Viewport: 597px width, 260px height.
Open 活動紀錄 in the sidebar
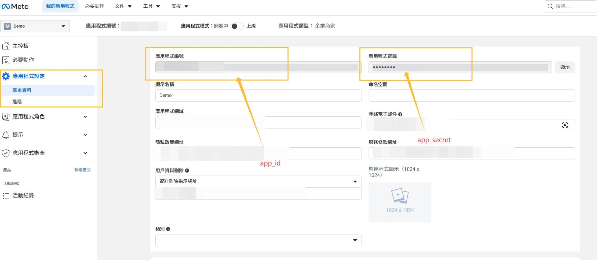[23, 196]
